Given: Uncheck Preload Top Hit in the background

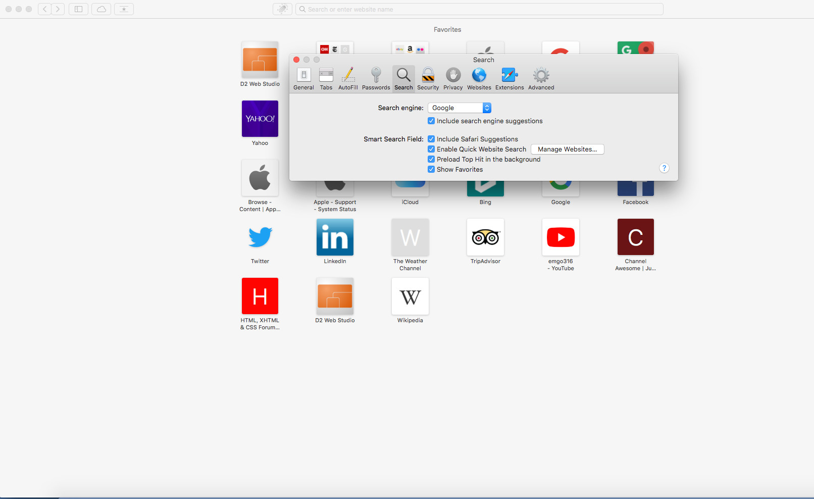Looking at the screenshot, I should point(431,160).
